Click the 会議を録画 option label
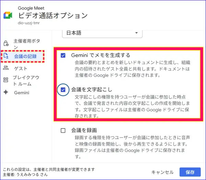 [x=84, y=130]
